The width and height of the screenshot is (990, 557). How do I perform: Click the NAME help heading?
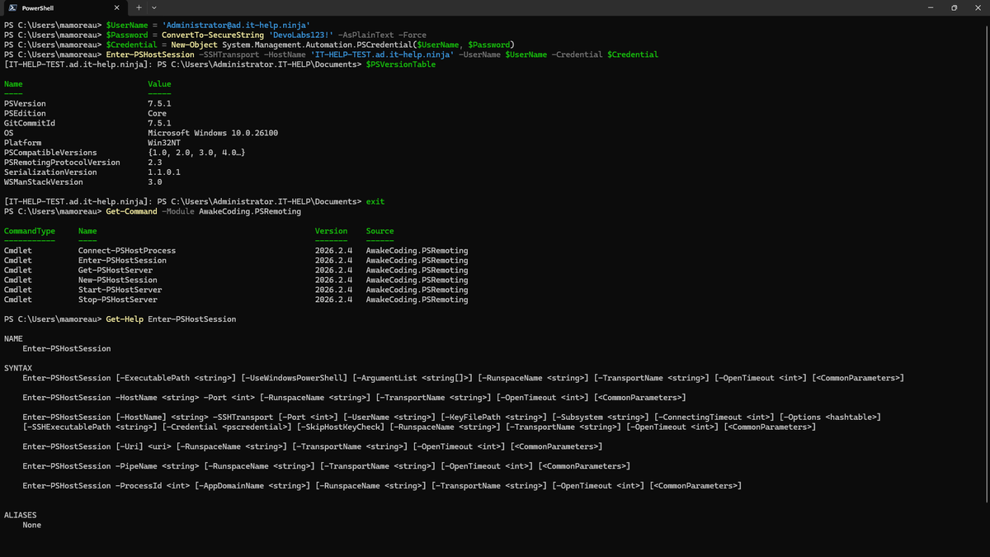(13, 339)
